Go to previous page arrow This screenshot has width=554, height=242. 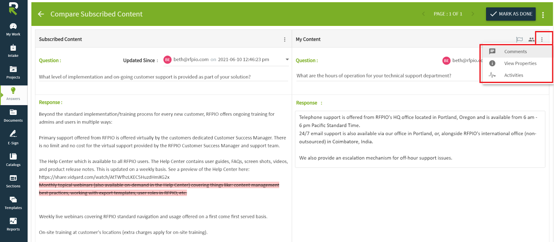click(423, 14)
